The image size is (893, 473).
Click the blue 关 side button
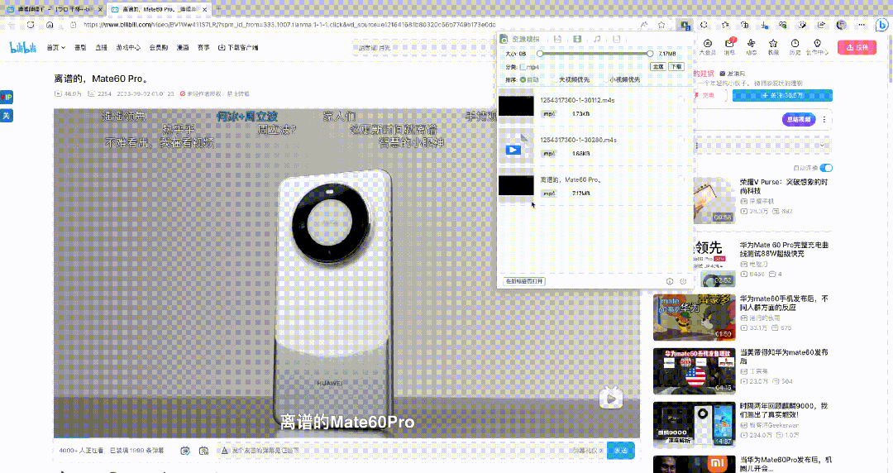click(x=7, y=116)
